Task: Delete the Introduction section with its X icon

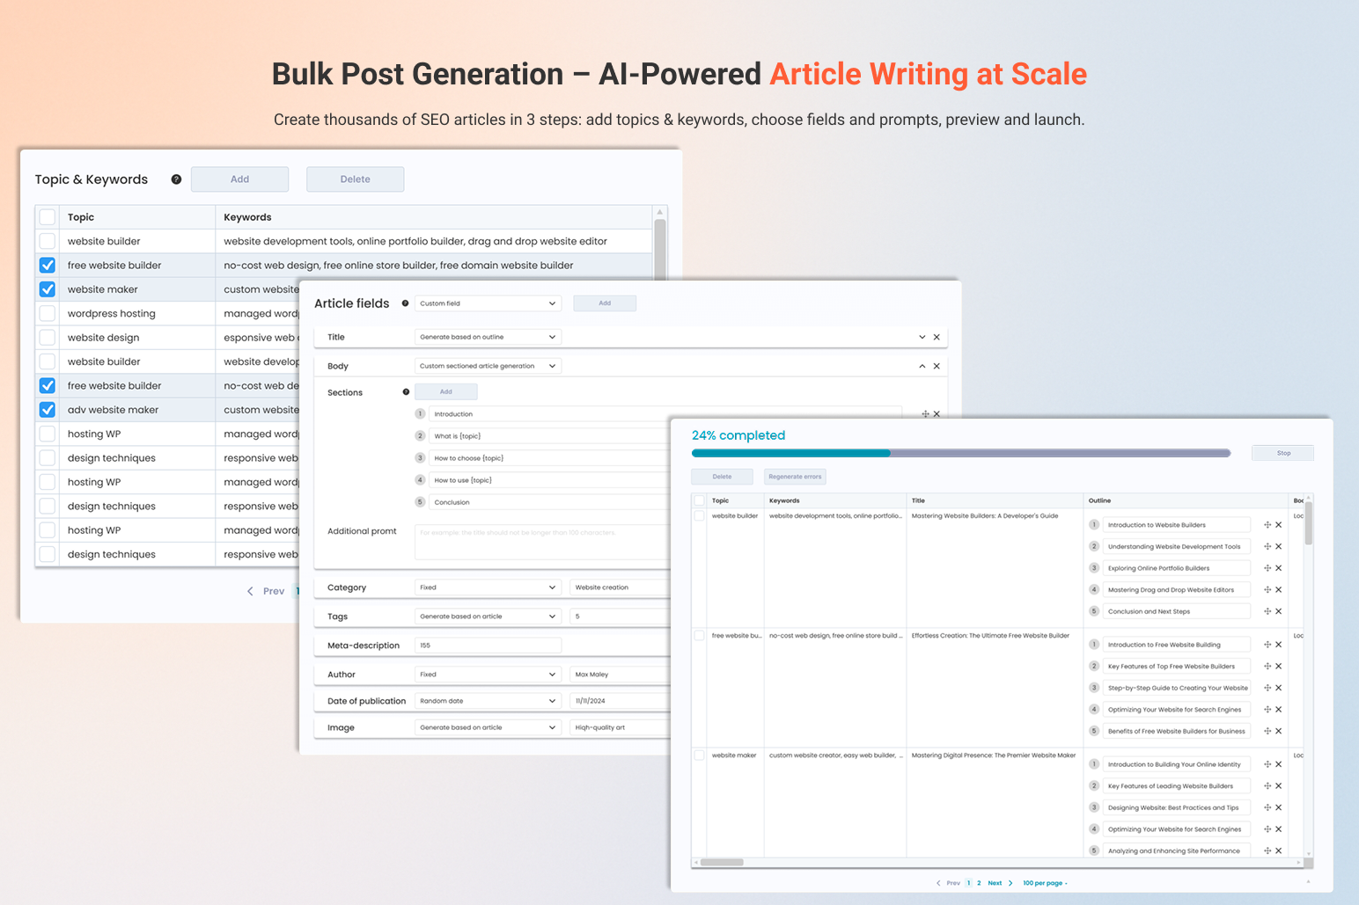Action: point(936,413)
